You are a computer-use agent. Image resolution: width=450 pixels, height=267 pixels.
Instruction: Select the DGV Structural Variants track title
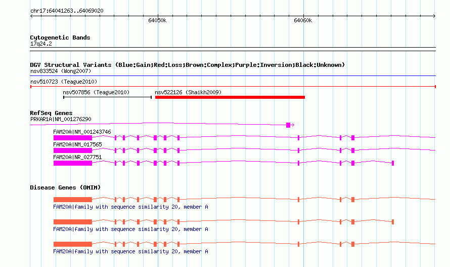[x=187, y=65]
